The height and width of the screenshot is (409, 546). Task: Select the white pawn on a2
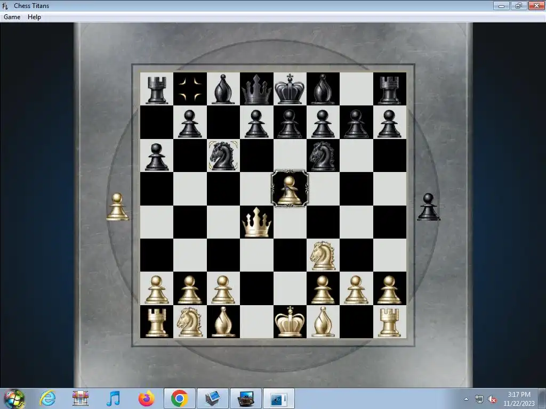[156, 290]
